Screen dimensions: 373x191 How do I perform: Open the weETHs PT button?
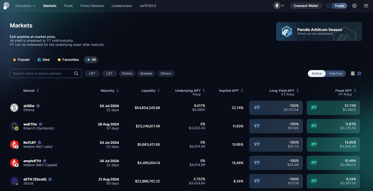click(x=333, y=126)
